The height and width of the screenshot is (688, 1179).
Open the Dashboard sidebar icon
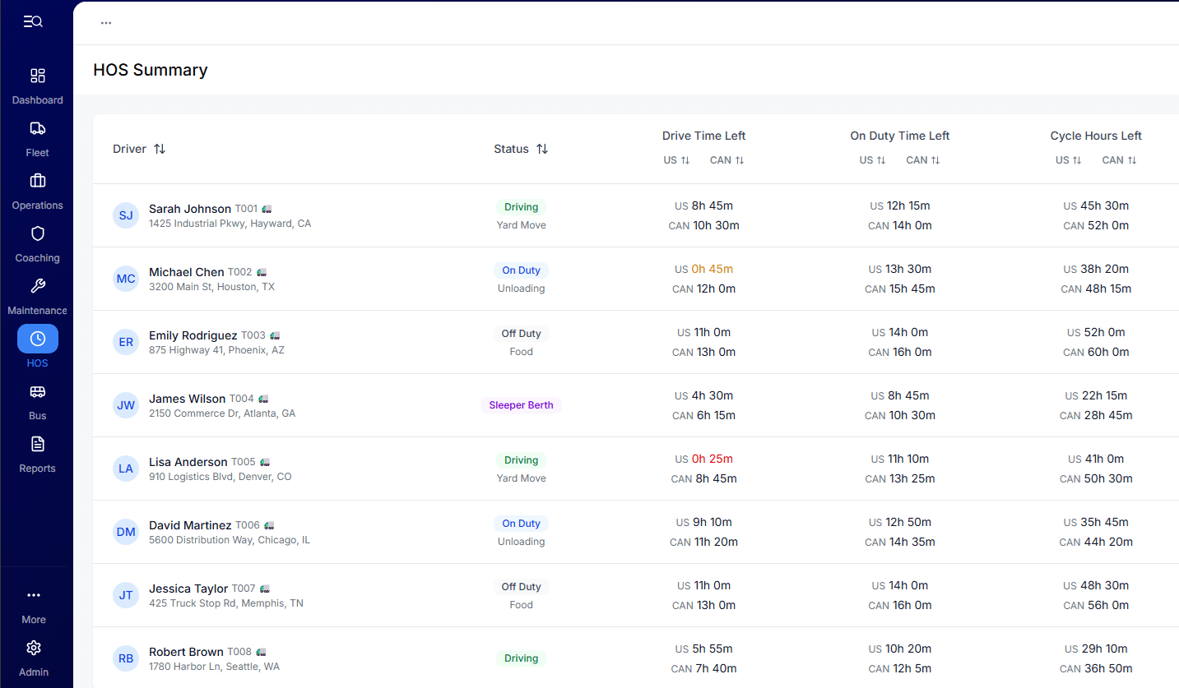click(37, 76)
